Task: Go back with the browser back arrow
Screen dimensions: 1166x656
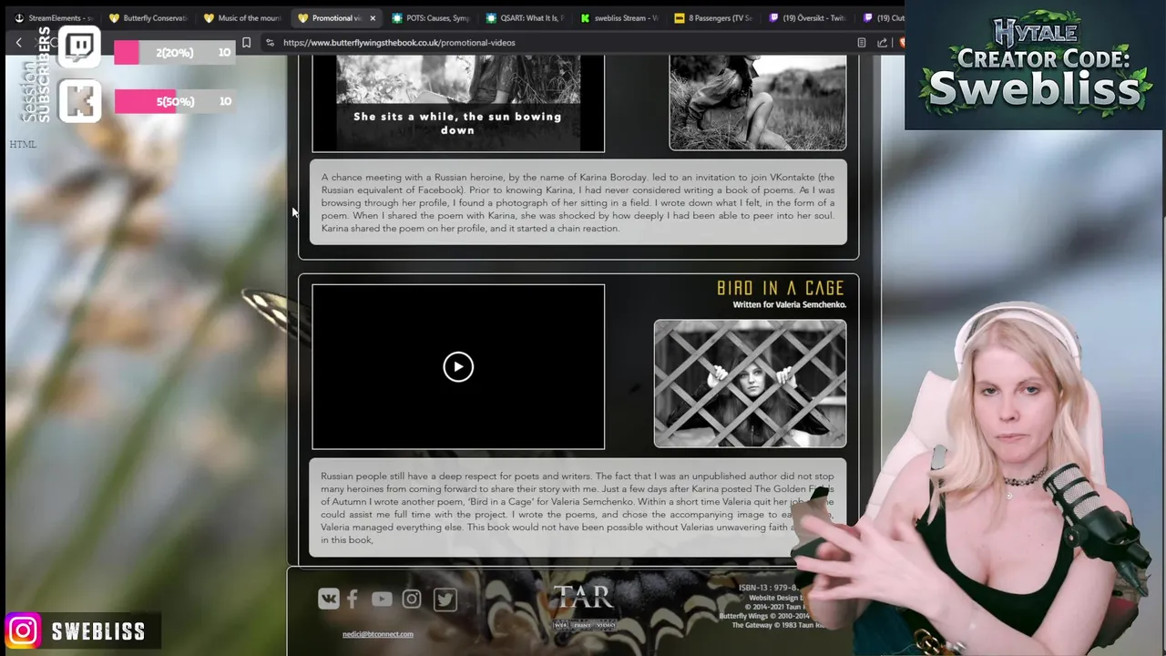Action: pyautogui.click(x=18, y=43)
